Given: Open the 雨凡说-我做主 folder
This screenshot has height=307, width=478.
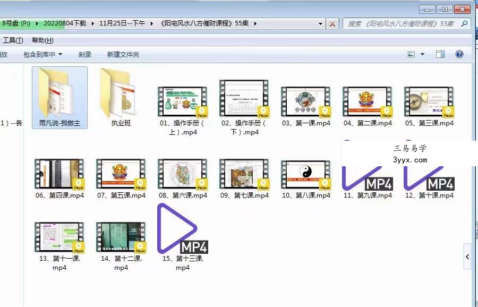Looking at the screenshot, I should [x=59, y=98].
